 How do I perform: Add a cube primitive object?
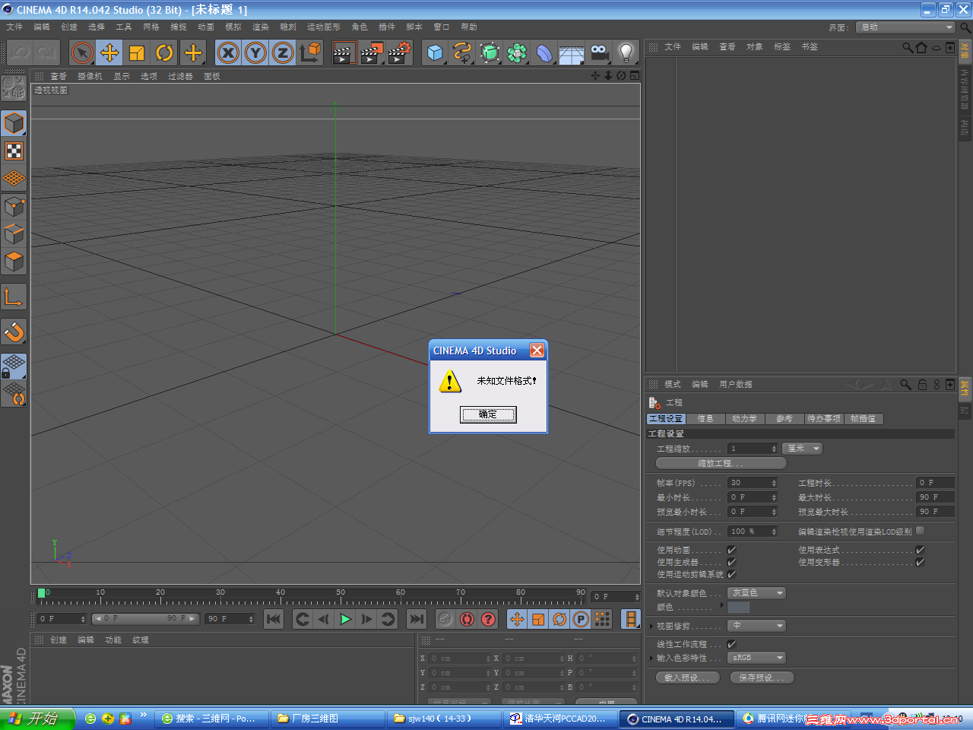coord(435,52)
